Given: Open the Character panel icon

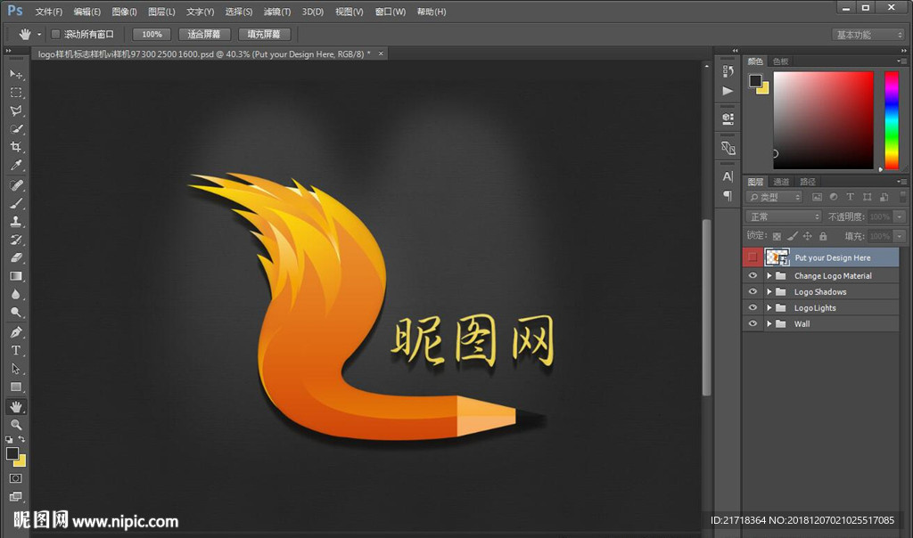Looking at the screenshot, I should tap(728, 176).
